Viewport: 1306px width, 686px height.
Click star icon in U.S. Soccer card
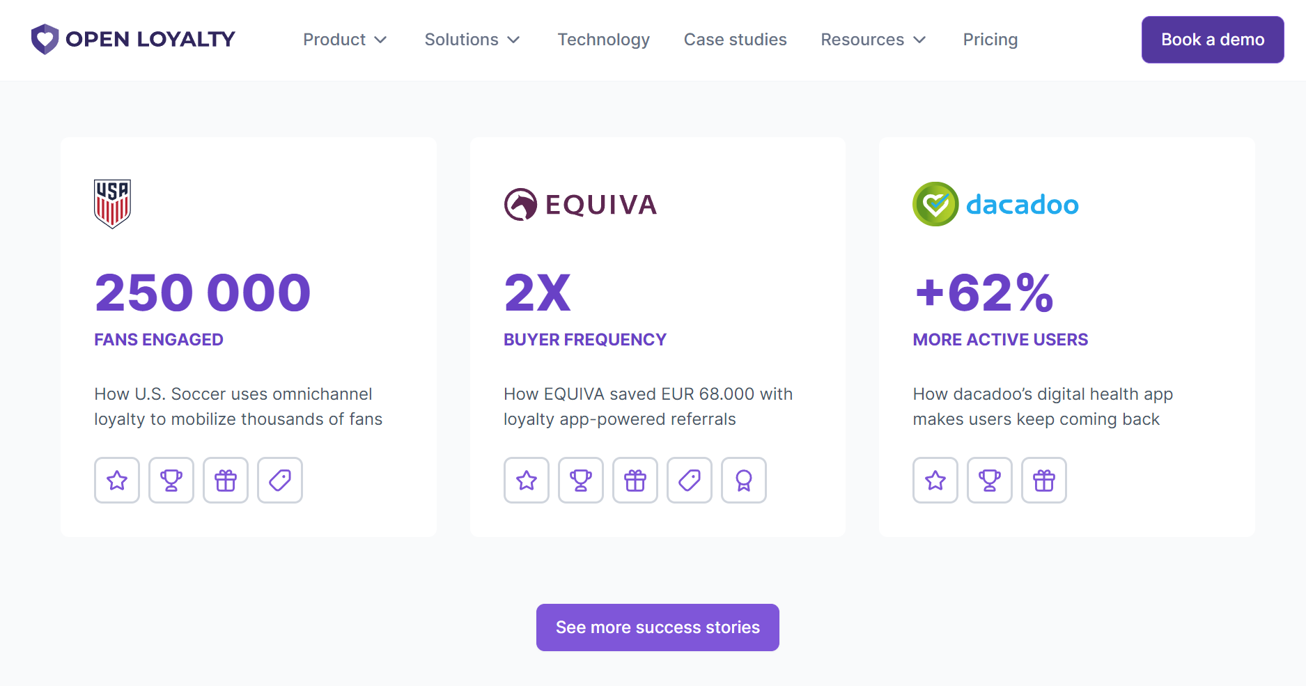[x=117, y=480]
